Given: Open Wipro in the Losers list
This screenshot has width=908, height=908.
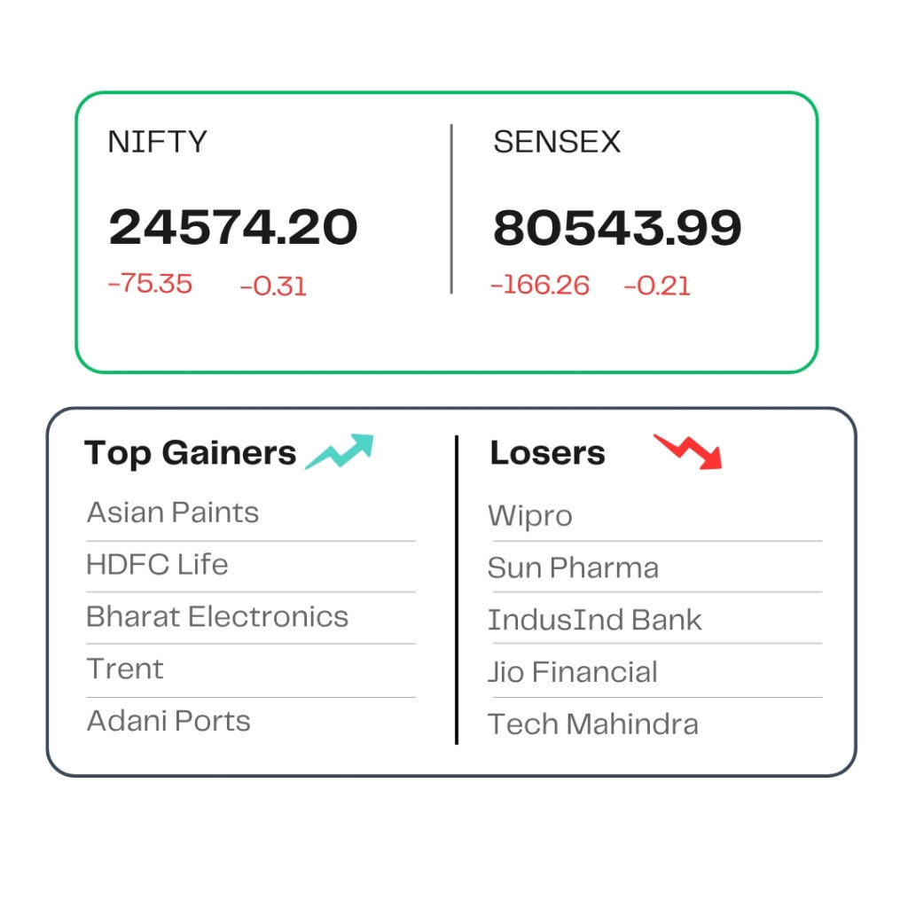Looking at the screenshot, I should 530,515.
